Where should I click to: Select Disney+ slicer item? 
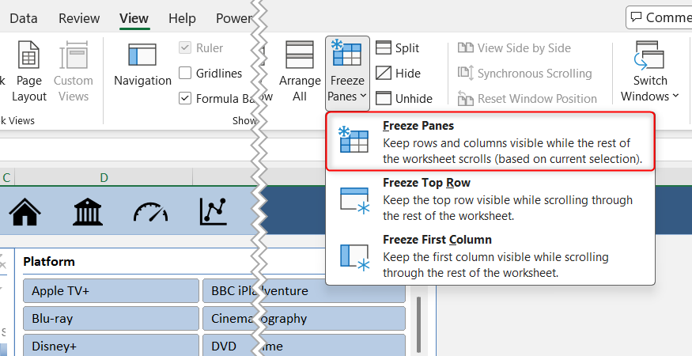pos(111,346)
